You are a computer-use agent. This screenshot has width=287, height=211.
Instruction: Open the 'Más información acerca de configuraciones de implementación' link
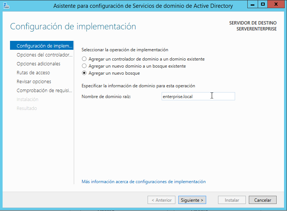tap(143, 182)
